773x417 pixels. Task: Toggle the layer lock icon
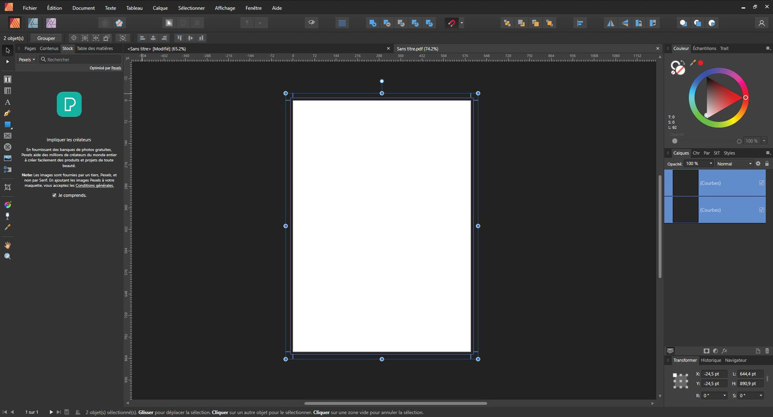tap(767, 164)
